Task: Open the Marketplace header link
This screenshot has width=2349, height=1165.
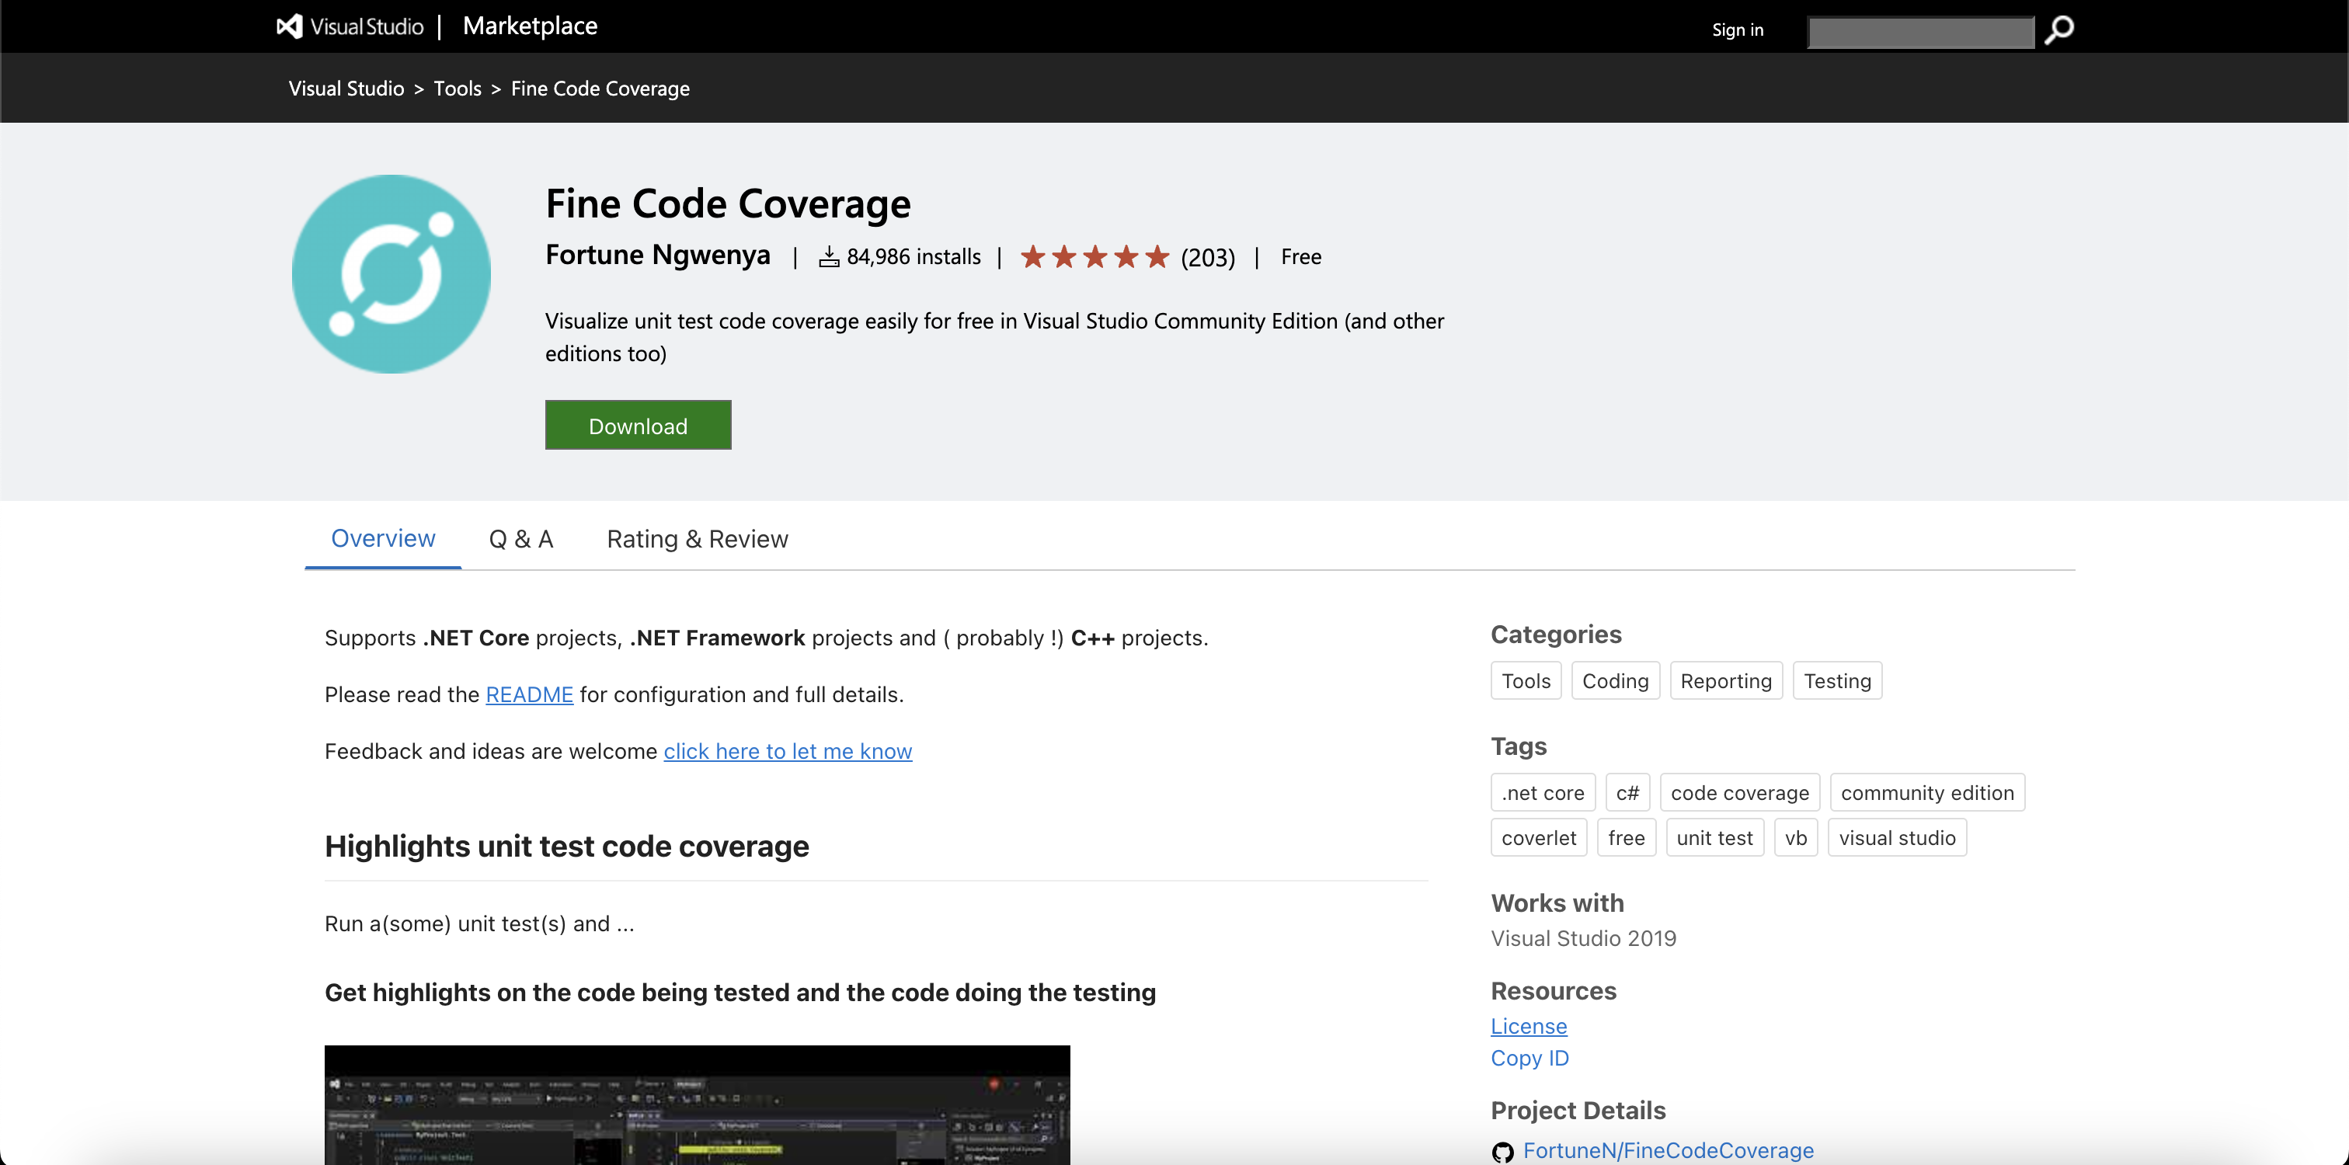Action: pyautogui.click(x=530, y=26)
